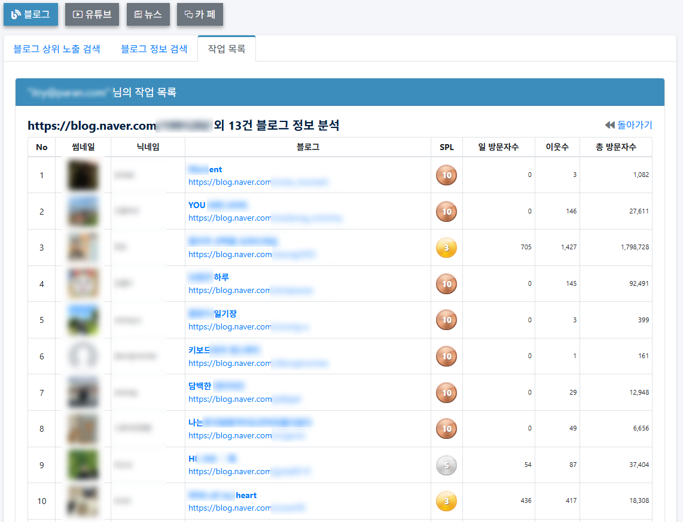The width and height of the screenshot is (683, 522).
Task: Select the gold SPL 3 medal in row 3
Action: tap(446, 247)
